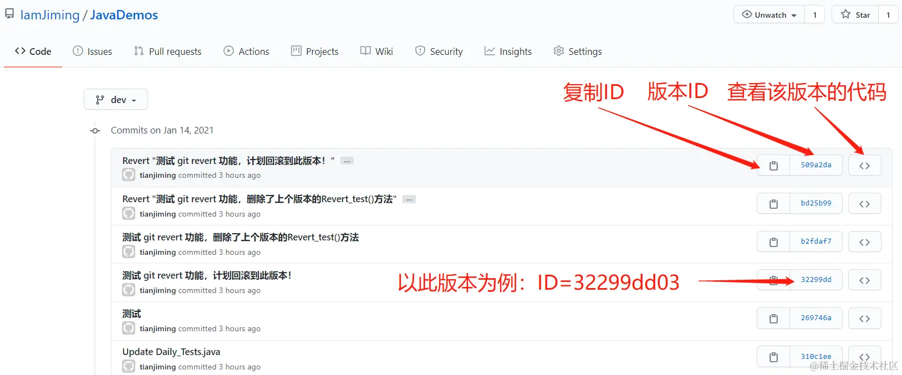This screenshot has height=375, width=902.
Task: Browse repository at commit 509a2da
Action: click(864, 165)
